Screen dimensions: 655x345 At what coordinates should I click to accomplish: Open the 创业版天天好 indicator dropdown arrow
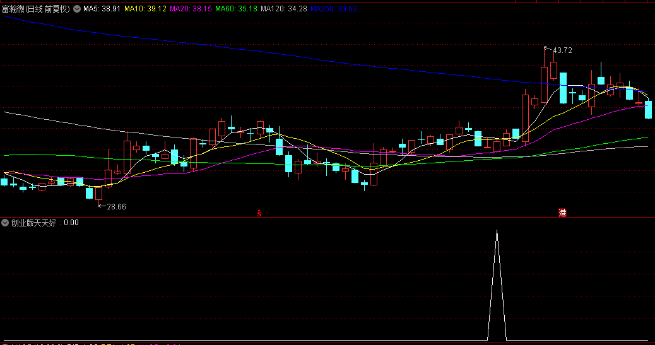tap(5, 223)
